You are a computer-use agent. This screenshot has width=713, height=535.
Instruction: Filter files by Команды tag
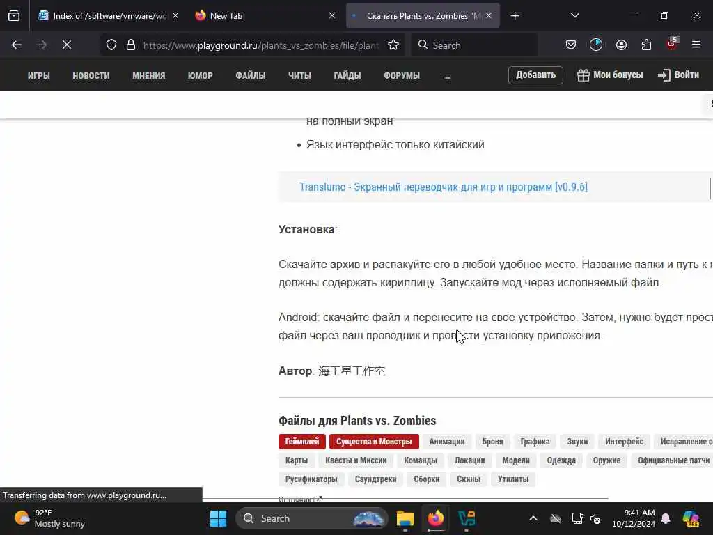coord(421,460)
